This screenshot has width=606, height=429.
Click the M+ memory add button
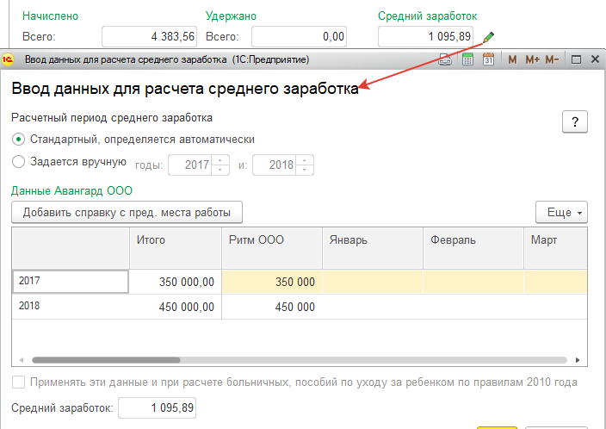[x=533, y=59]
